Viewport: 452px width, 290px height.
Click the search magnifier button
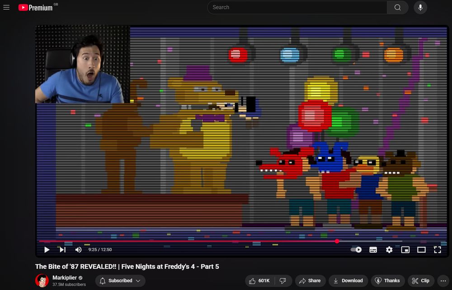pos(397,8)
